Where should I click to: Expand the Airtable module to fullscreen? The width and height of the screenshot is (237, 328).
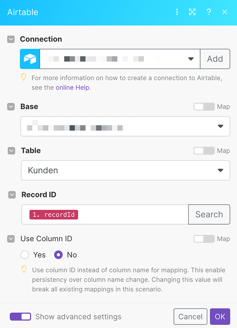coord(192,12)
